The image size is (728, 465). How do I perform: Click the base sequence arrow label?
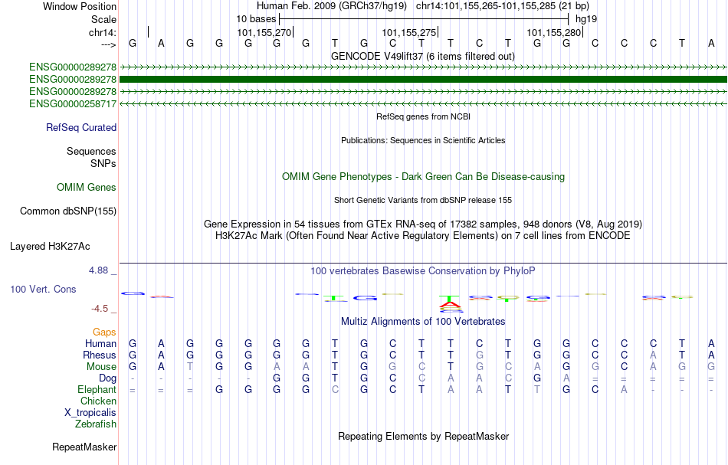coord(109,44)
